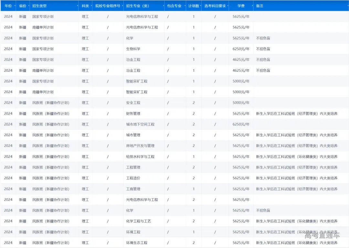Select the 招生类型 column header label

[39, 6]
